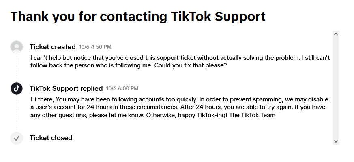Click the TikTok logo icon
The image size is (354, 162).
click(x=17, y=88)
